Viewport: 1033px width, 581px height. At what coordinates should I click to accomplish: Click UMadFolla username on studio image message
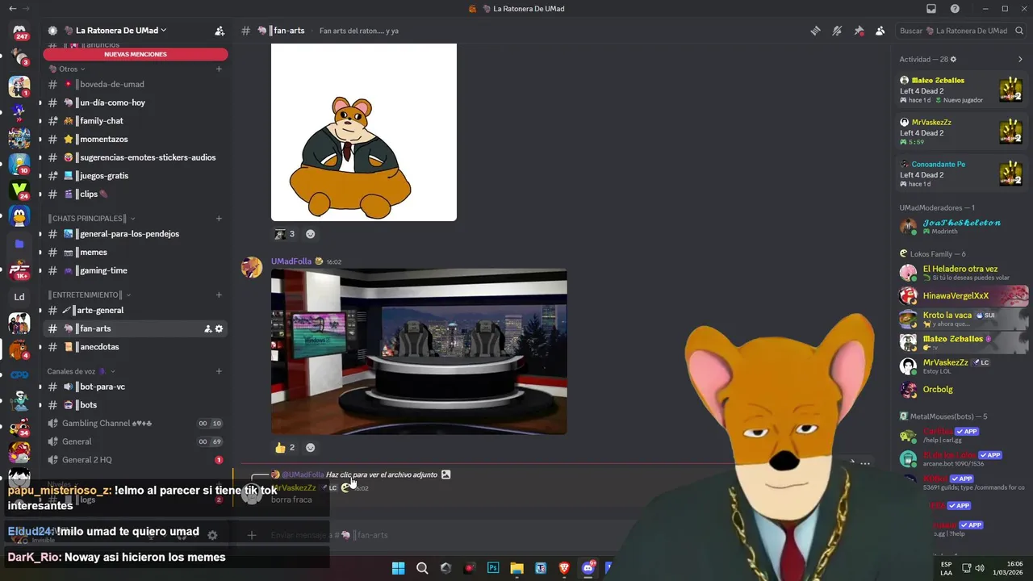click(291, 261)
